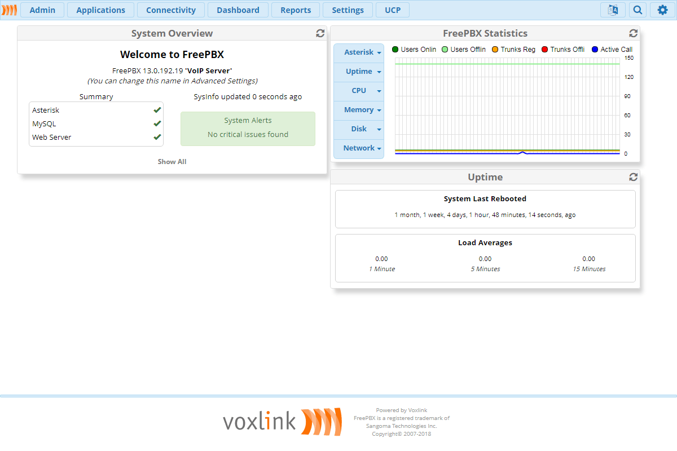
Task: Open the Applications menu
Action: 100,10
